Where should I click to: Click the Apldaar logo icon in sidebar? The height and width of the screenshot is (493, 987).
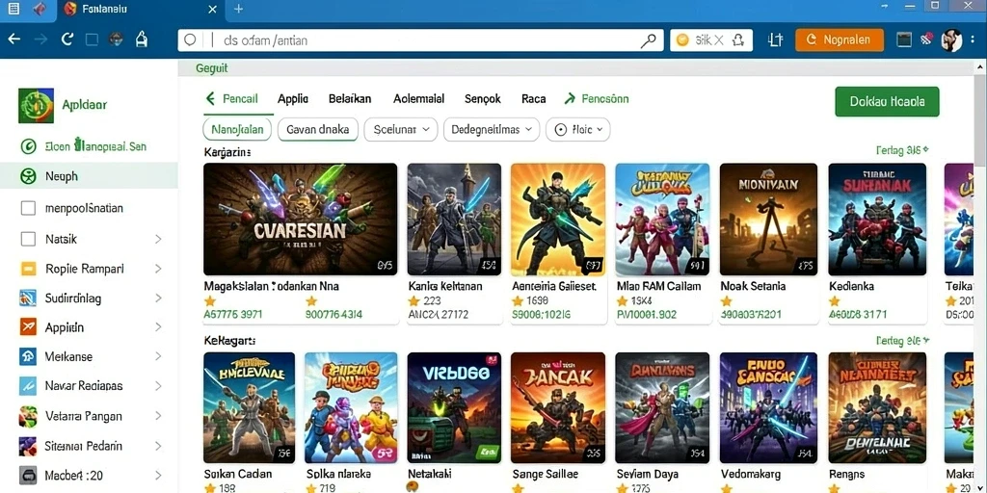(36, 105)
